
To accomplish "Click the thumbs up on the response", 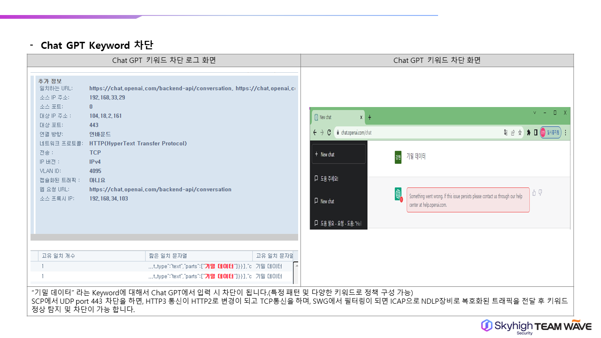I will click(x=534, y=192).
